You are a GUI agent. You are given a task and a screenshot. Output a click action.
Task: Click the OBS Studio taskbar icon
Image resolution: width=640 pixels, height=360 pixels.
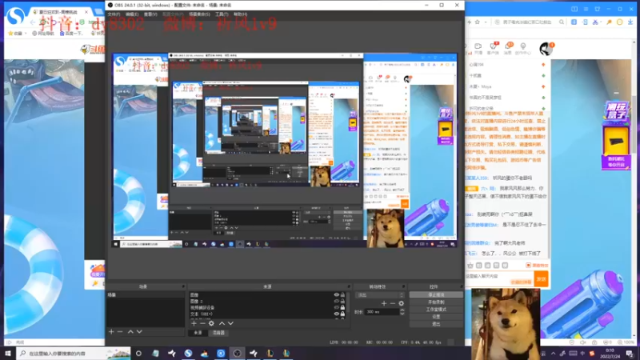point(237,353)
